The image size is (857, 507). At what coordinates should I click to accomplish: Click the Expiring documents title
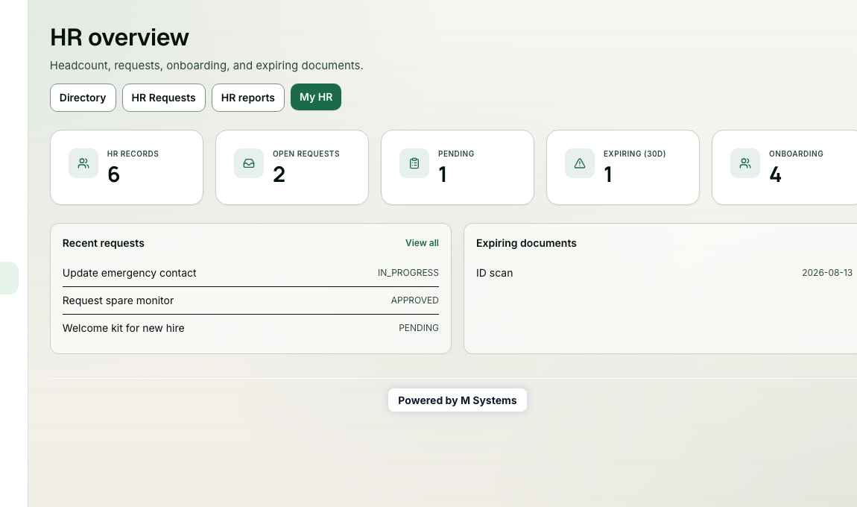526,243
